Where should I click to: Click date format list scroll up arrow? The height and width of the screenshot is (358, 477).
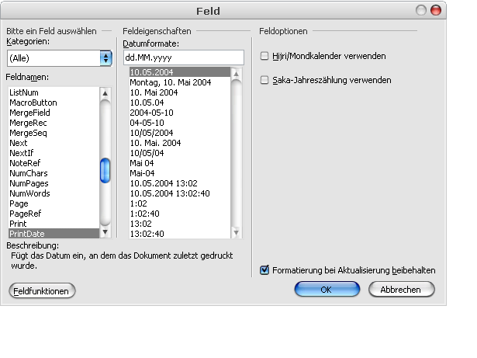click(236, 74)
